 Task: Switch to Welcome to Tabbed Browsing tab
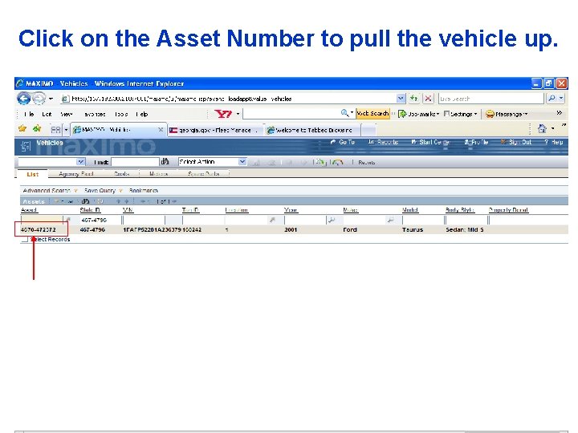point(312,130)
